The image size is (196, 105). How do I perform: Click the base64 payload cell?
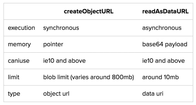(x=165, y=45)
